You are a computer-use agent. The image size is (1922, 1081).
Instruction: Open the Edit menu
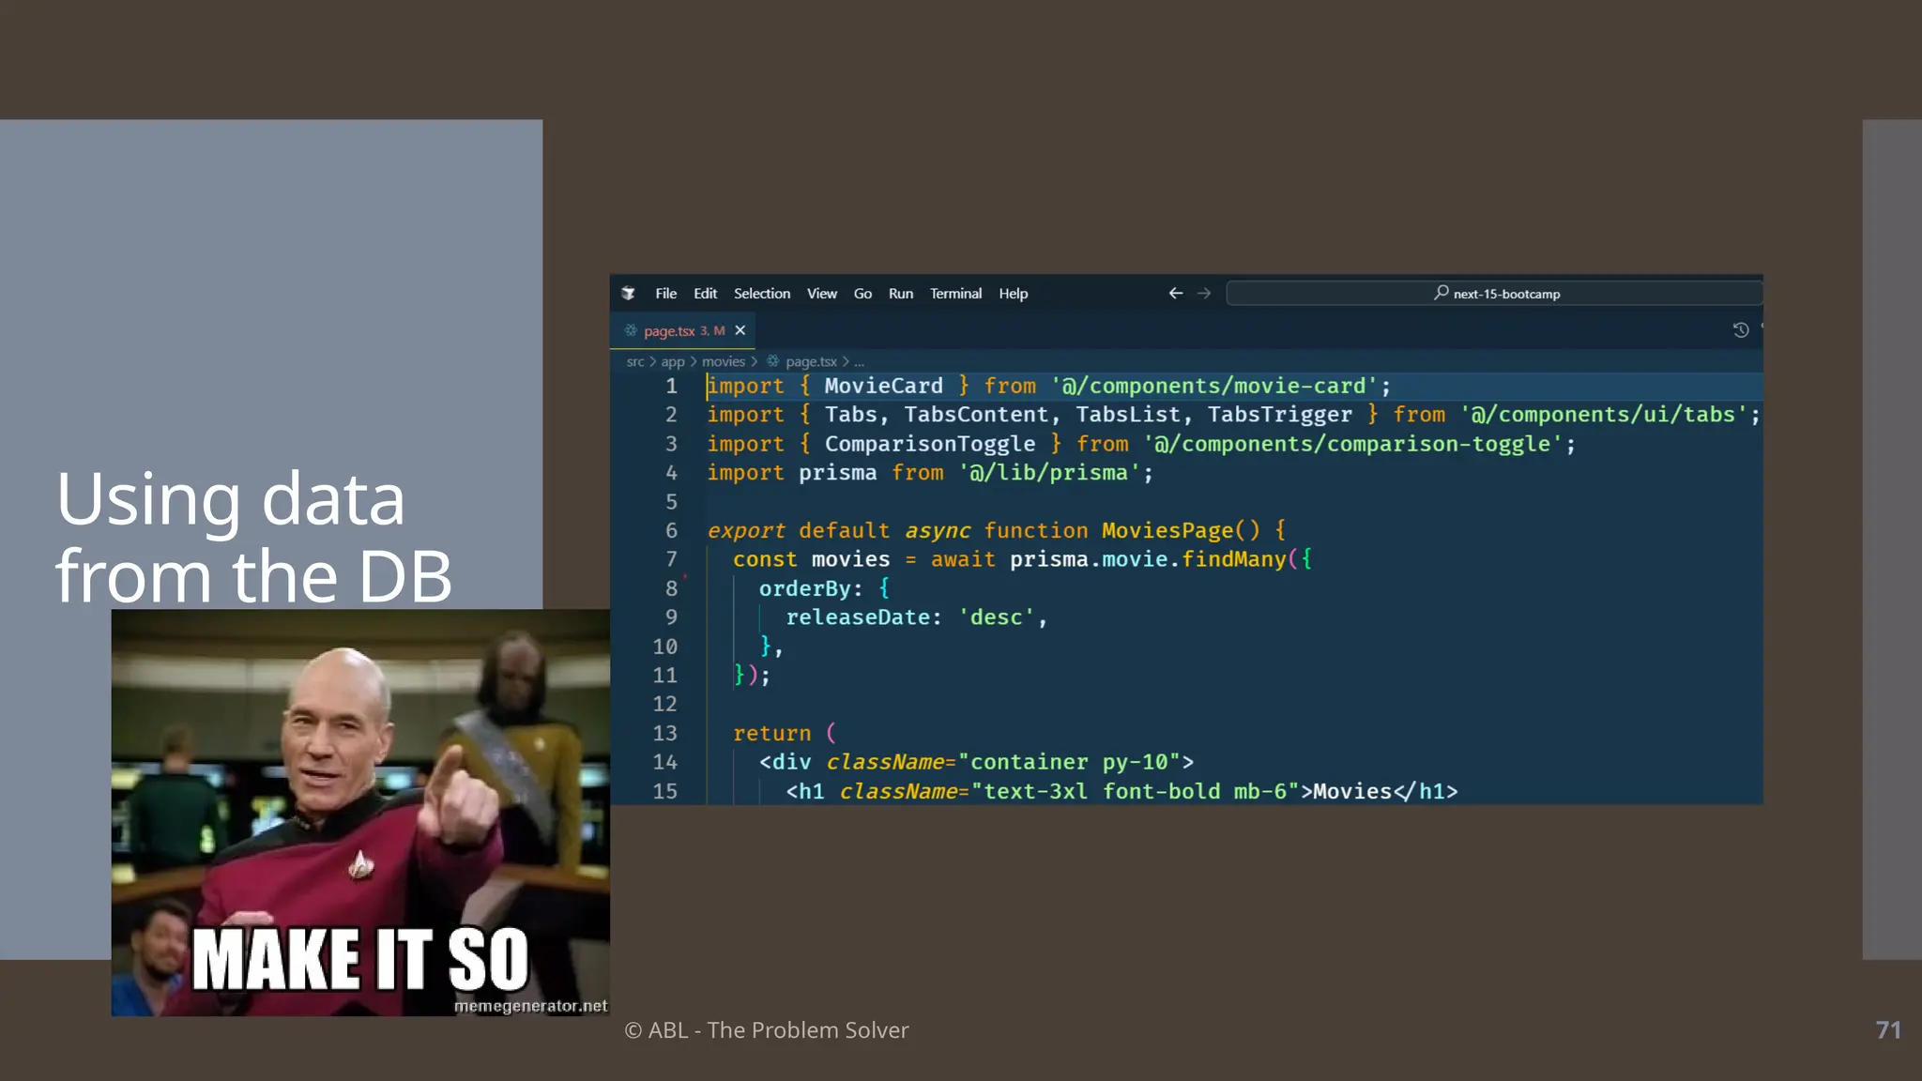(705, 294)
